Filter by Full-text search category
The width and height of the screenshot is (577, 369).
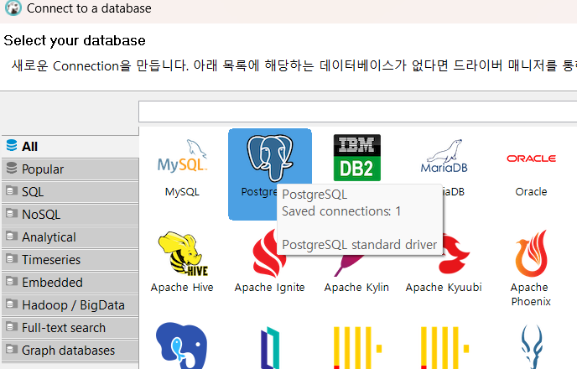pyautogui.click(x=70, y=328)
